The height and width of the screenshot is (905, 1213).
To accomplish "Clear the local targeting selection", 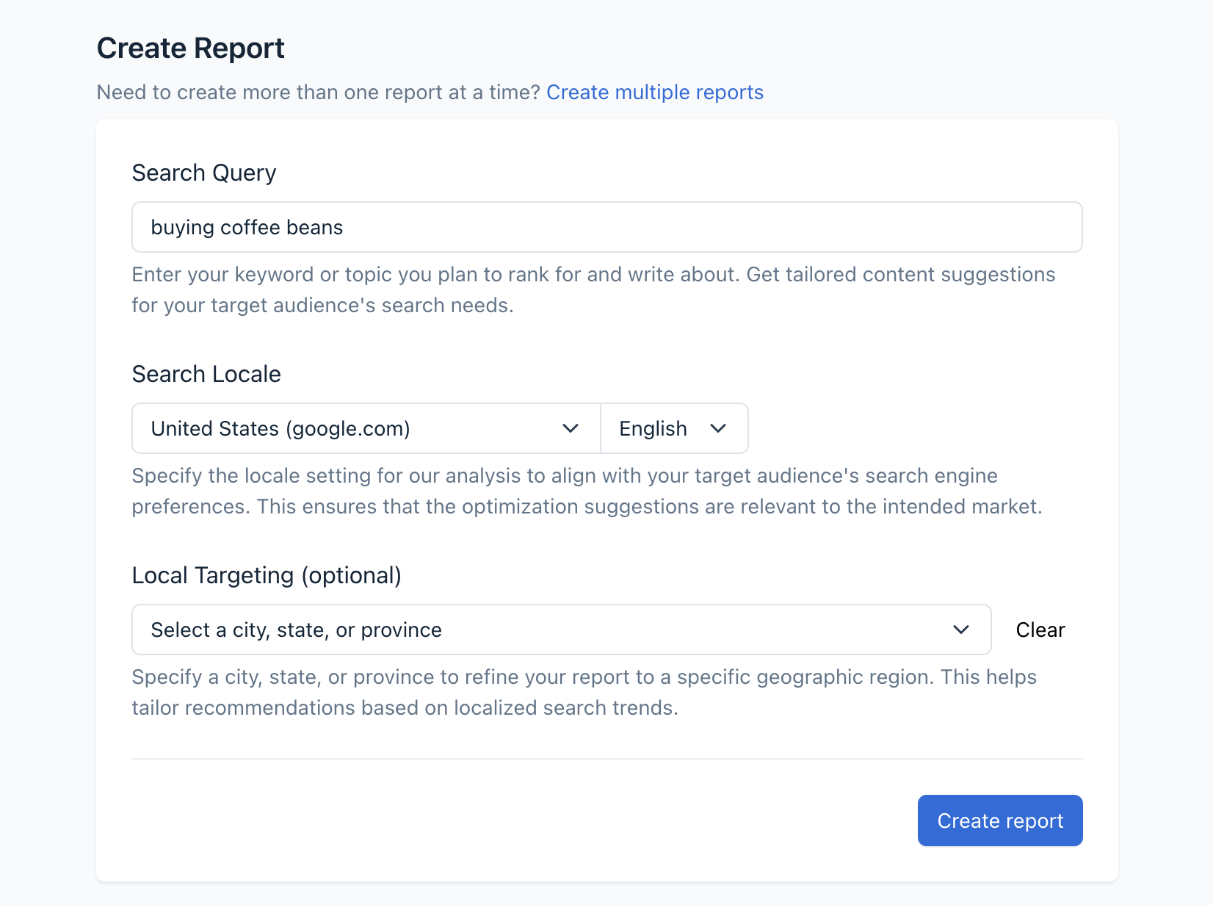I will pyautogui.click(x=1040, y=630).
